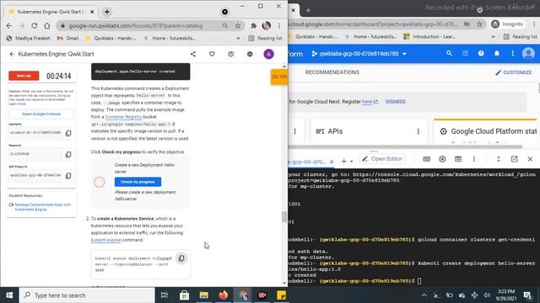Viewport: 540px width, 303px height.
Task: Open the kubectl expose link
Action: (105, 240)
